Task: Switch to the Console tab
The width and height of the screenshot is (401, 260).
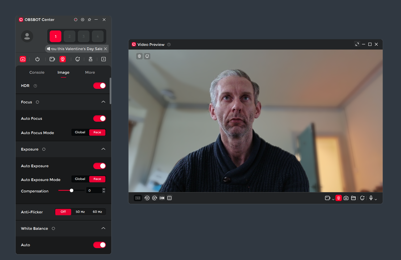Action: (37, 72)
